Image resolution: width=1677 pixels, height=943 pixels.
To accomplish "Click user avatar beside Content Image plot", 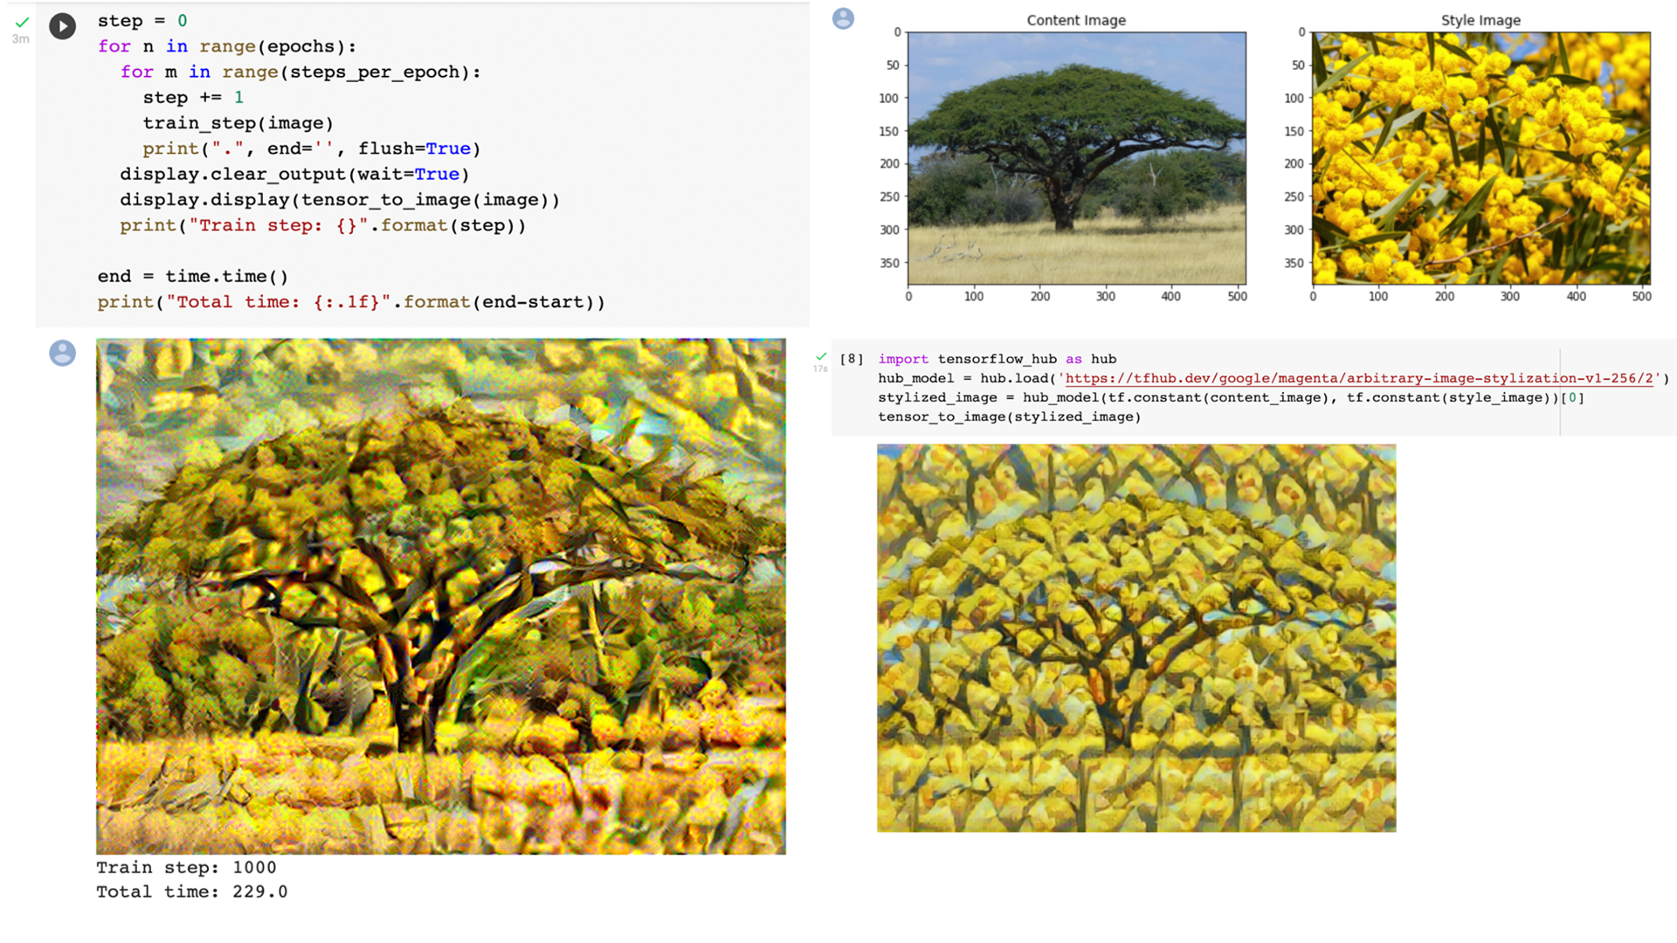I will 843,18.
